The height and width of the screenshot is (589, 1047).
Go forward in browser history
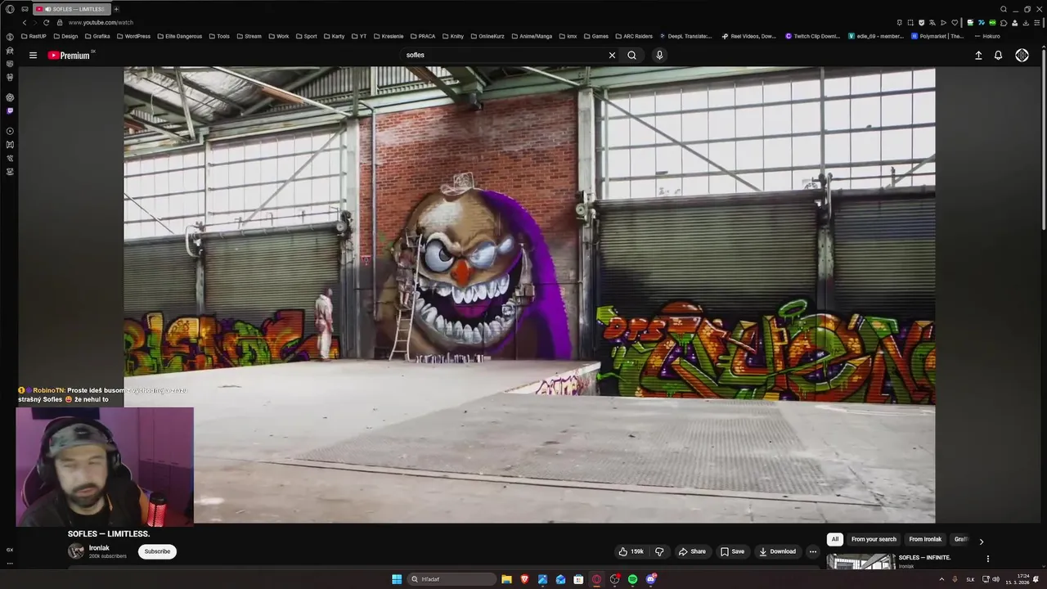point(34,22)
